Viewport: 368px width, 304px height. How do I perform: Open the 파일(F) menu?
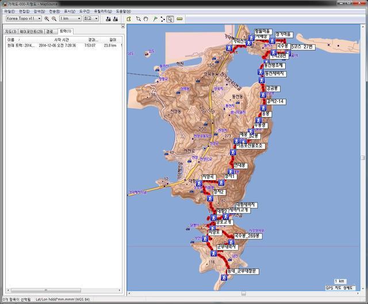coord(9,11)
